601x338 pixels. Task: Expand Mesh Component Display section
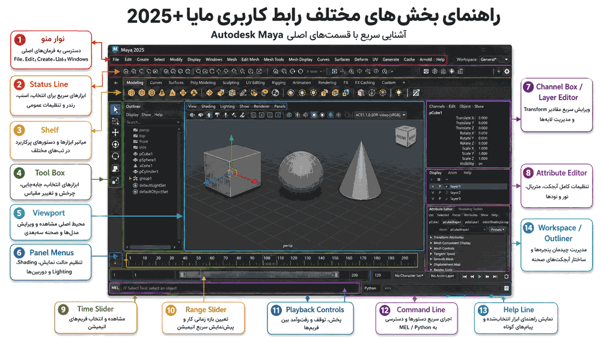[431, 243]
